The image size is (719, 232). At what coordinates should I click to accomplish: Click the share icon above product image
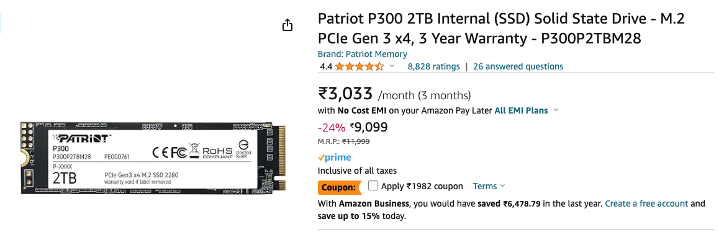tap(287, 25)
